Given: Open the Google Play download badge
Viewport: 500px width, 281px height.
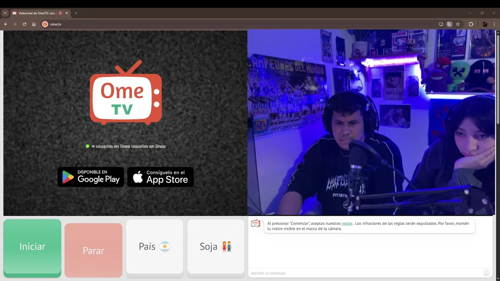Looking at the screenshot, I should [91, 177].
